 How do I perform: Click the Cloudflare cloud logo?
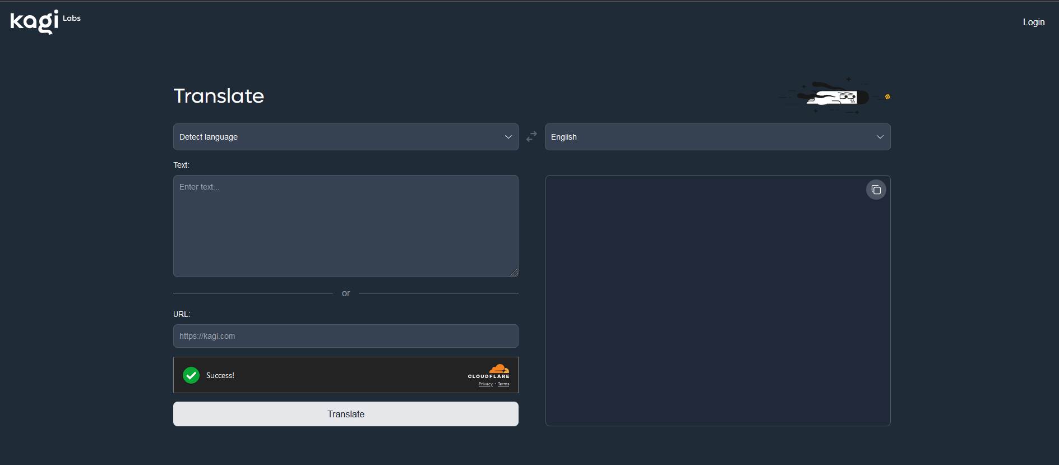point(498,369)
